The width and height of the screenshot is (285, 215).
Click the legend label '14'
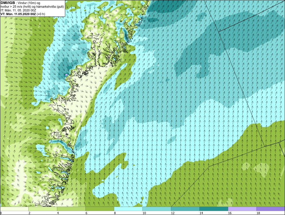point(201,213)
